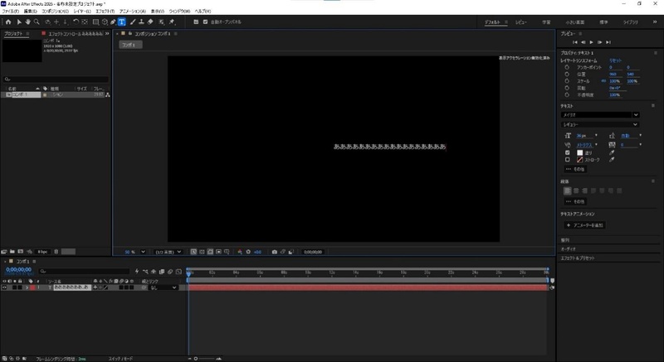Open the font family dropdown (メイリオ)
The width and height of the screenshot is (664, 362).
(x=600, y=115)
